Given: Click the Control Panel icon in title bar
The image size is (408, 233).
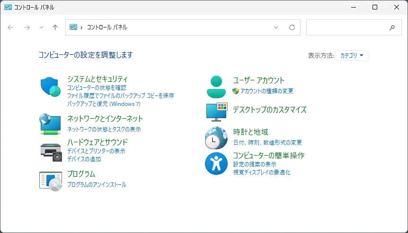Looking at the screenshot, I should click(8, 7).
